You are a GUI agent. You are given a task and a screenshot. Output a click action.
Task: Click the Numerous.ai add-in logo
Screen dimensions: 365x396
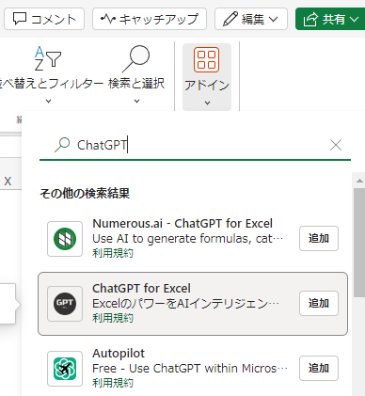(x=65, y=239)
